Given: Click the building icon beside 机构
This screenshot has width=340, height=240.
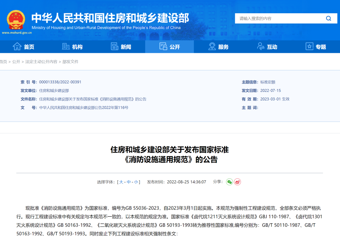Looking at the screenshot, I should click(65, 46).
